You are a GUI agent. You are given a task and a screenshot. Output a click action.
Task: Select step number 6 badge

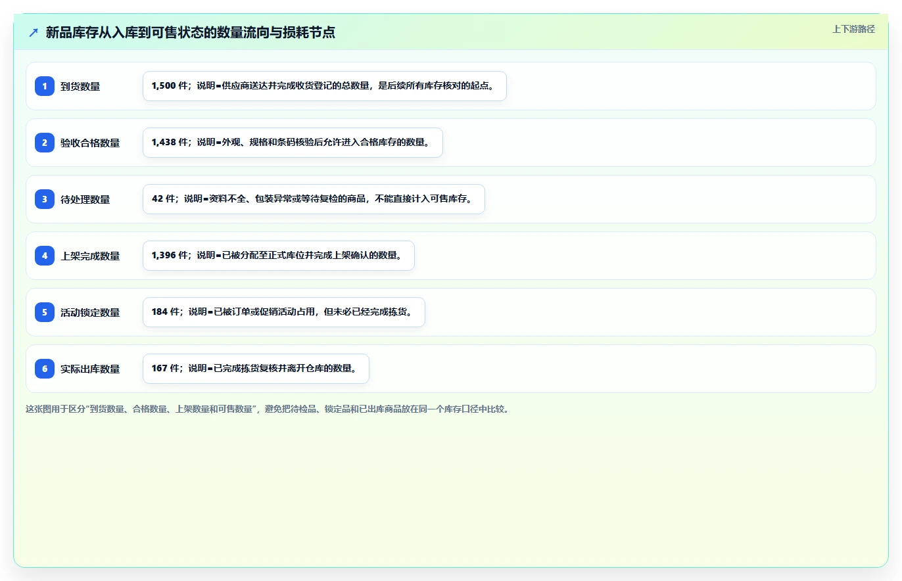[x=45, y=369]
